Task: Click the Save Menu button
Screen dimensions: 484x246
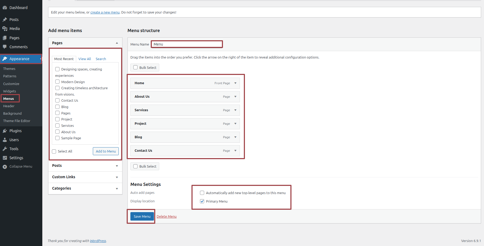Action: click(x=142, y=216)
